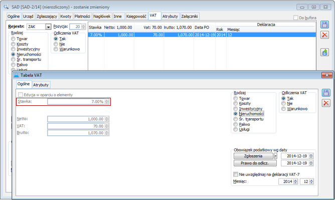Click the magnifier icon in SAD title bar
Image resolution: width=335 pixels, height=200 pixels.
click(6, 7)
